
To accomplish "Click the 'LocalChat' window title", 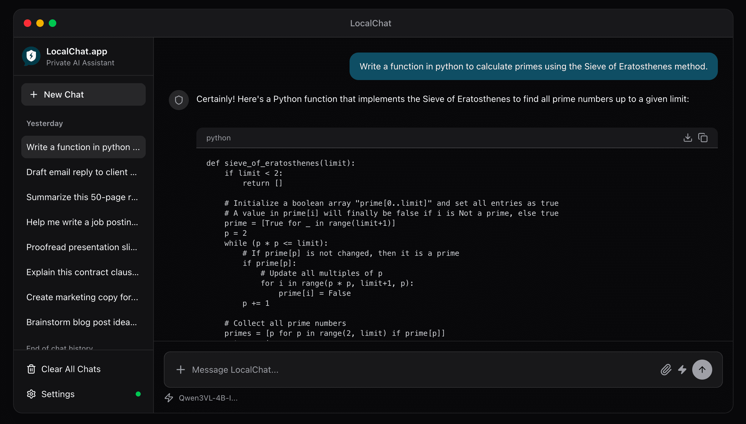I will pyautogui.click(x=370, y=23).
